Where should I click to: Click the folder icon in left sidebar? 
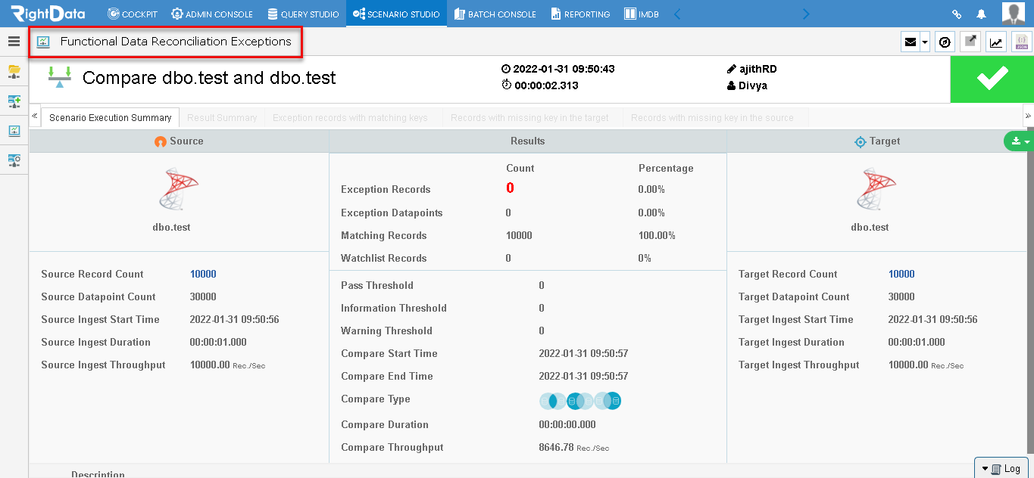click(x=14, y=72)
